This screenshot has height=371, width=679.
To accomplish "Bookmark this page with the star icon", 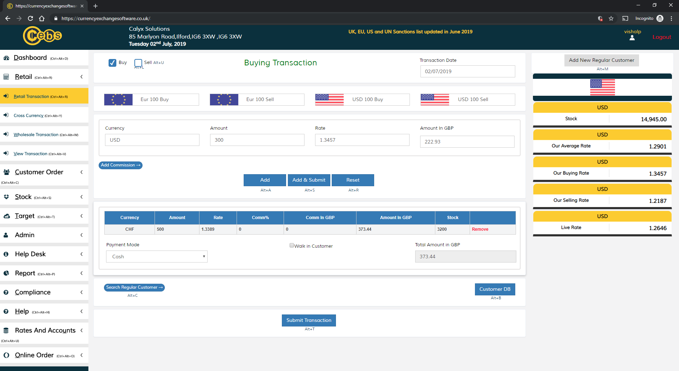I will [x=611, y=18].
